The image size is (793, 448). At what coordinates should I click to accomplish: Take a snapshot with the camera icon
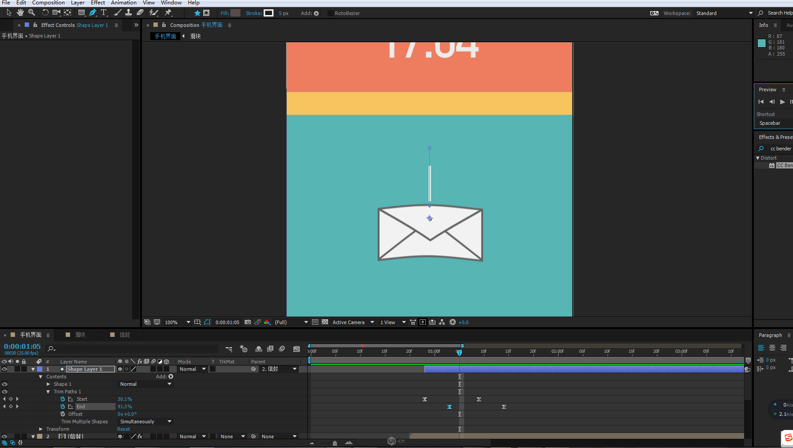click(248, 322)
